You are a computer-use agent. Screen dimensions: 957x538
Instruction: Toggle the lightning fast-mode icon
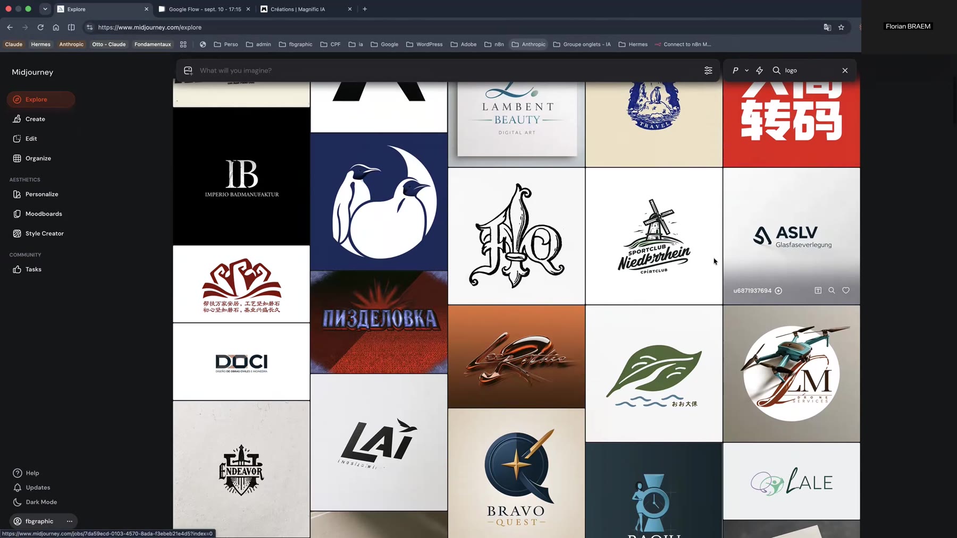tap(759, 71)
